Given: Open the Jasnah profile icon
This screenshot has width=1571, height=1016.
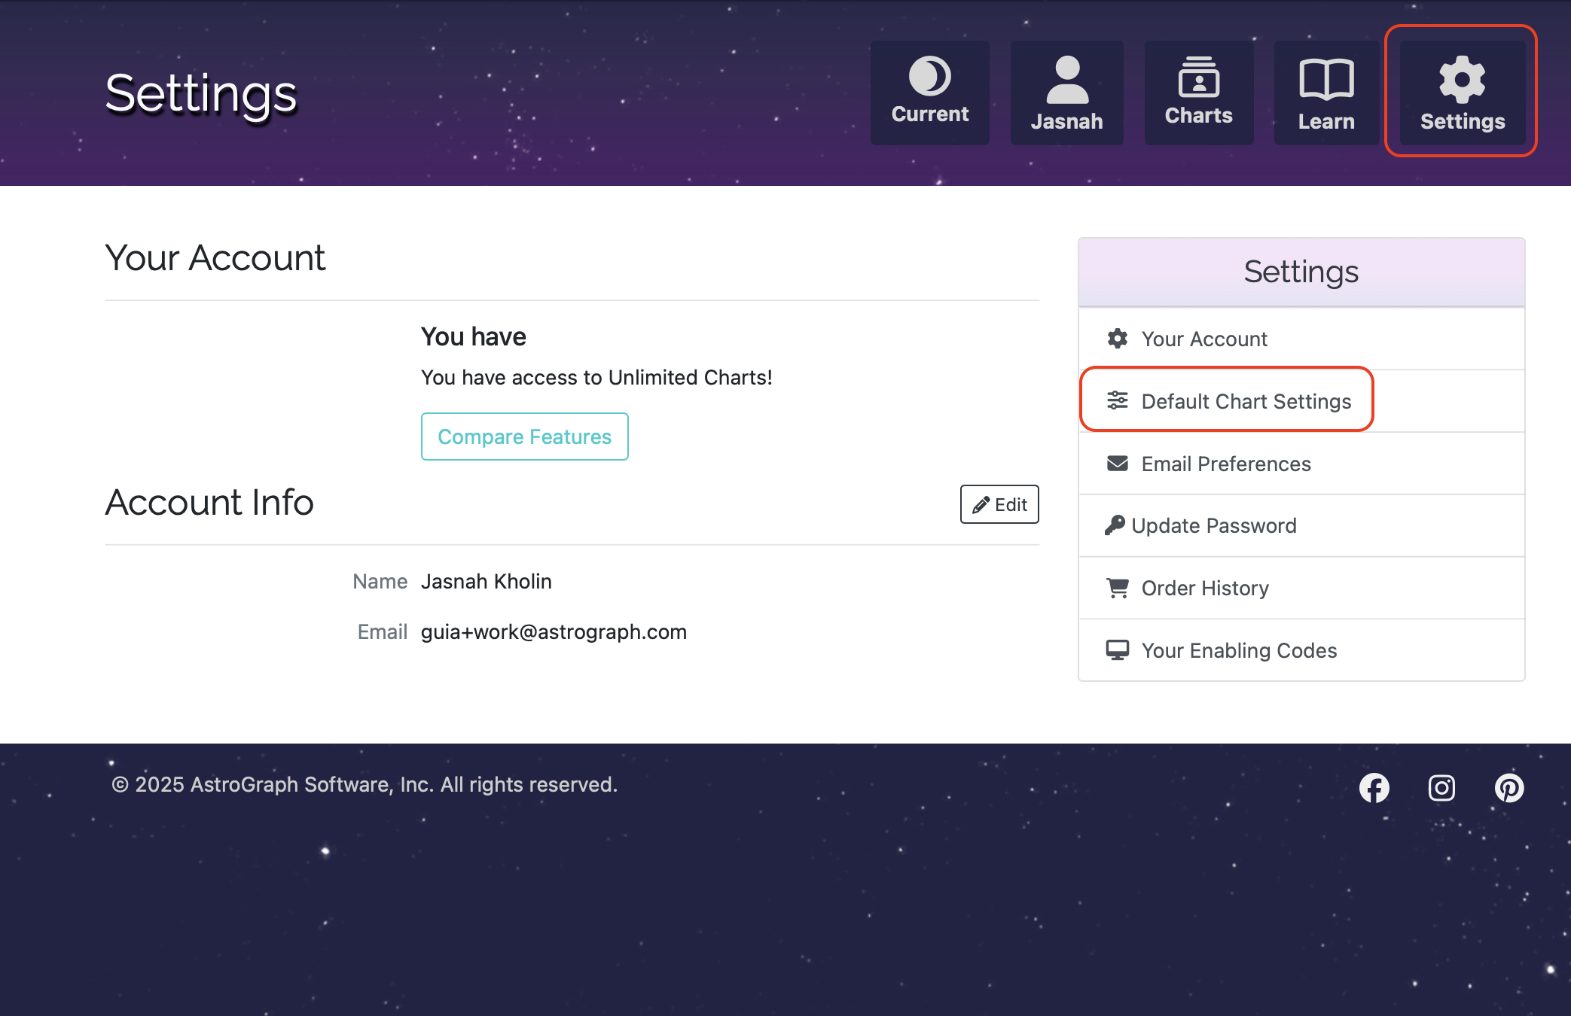Looking at the screenshot, I should 1066,80.
